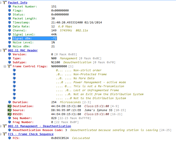Screen dimensions: 176x142
Task: Collapse the Frame Control Flags node
Action: point(5,66)
